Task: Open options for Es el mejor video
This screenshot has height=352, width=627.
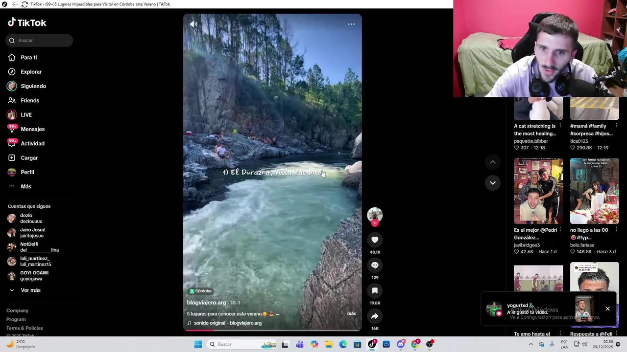Action: coord(560,230)
